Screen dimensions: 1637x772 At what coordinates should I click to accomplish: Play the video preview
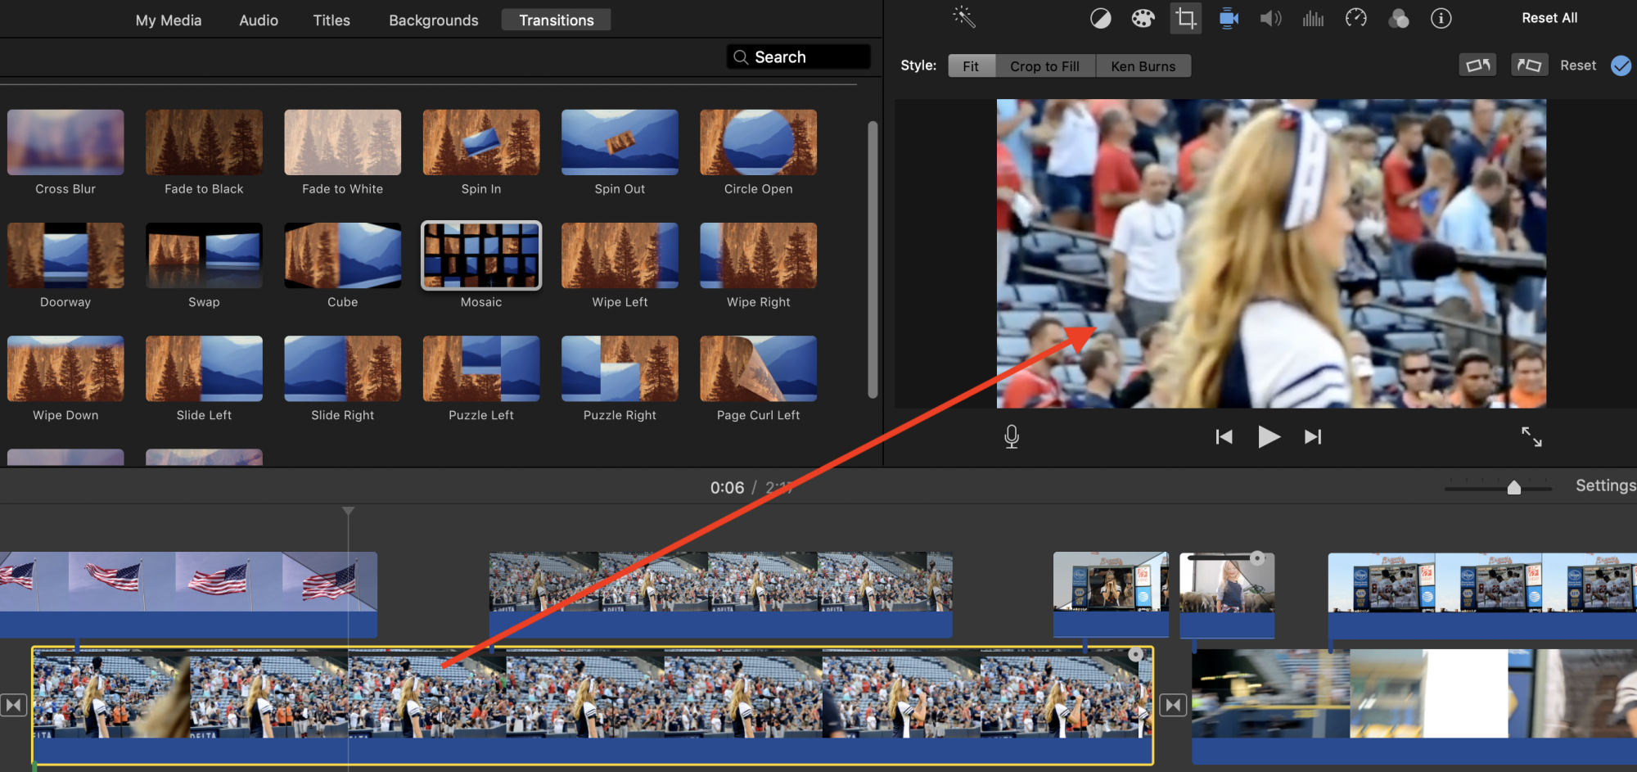1269,437
